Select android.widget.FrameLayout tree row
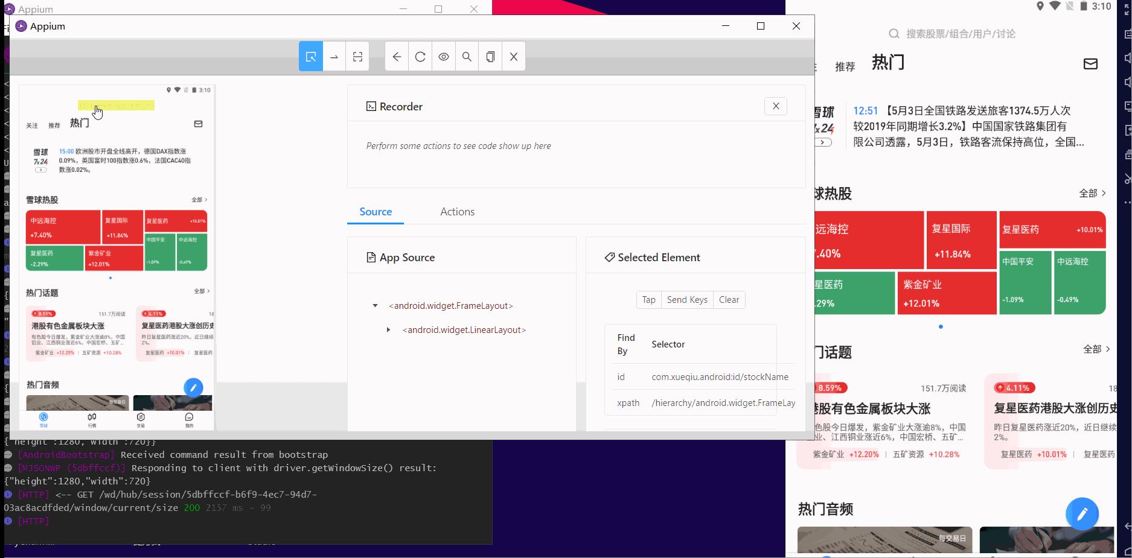1132x558 pixels. point(451,306)
